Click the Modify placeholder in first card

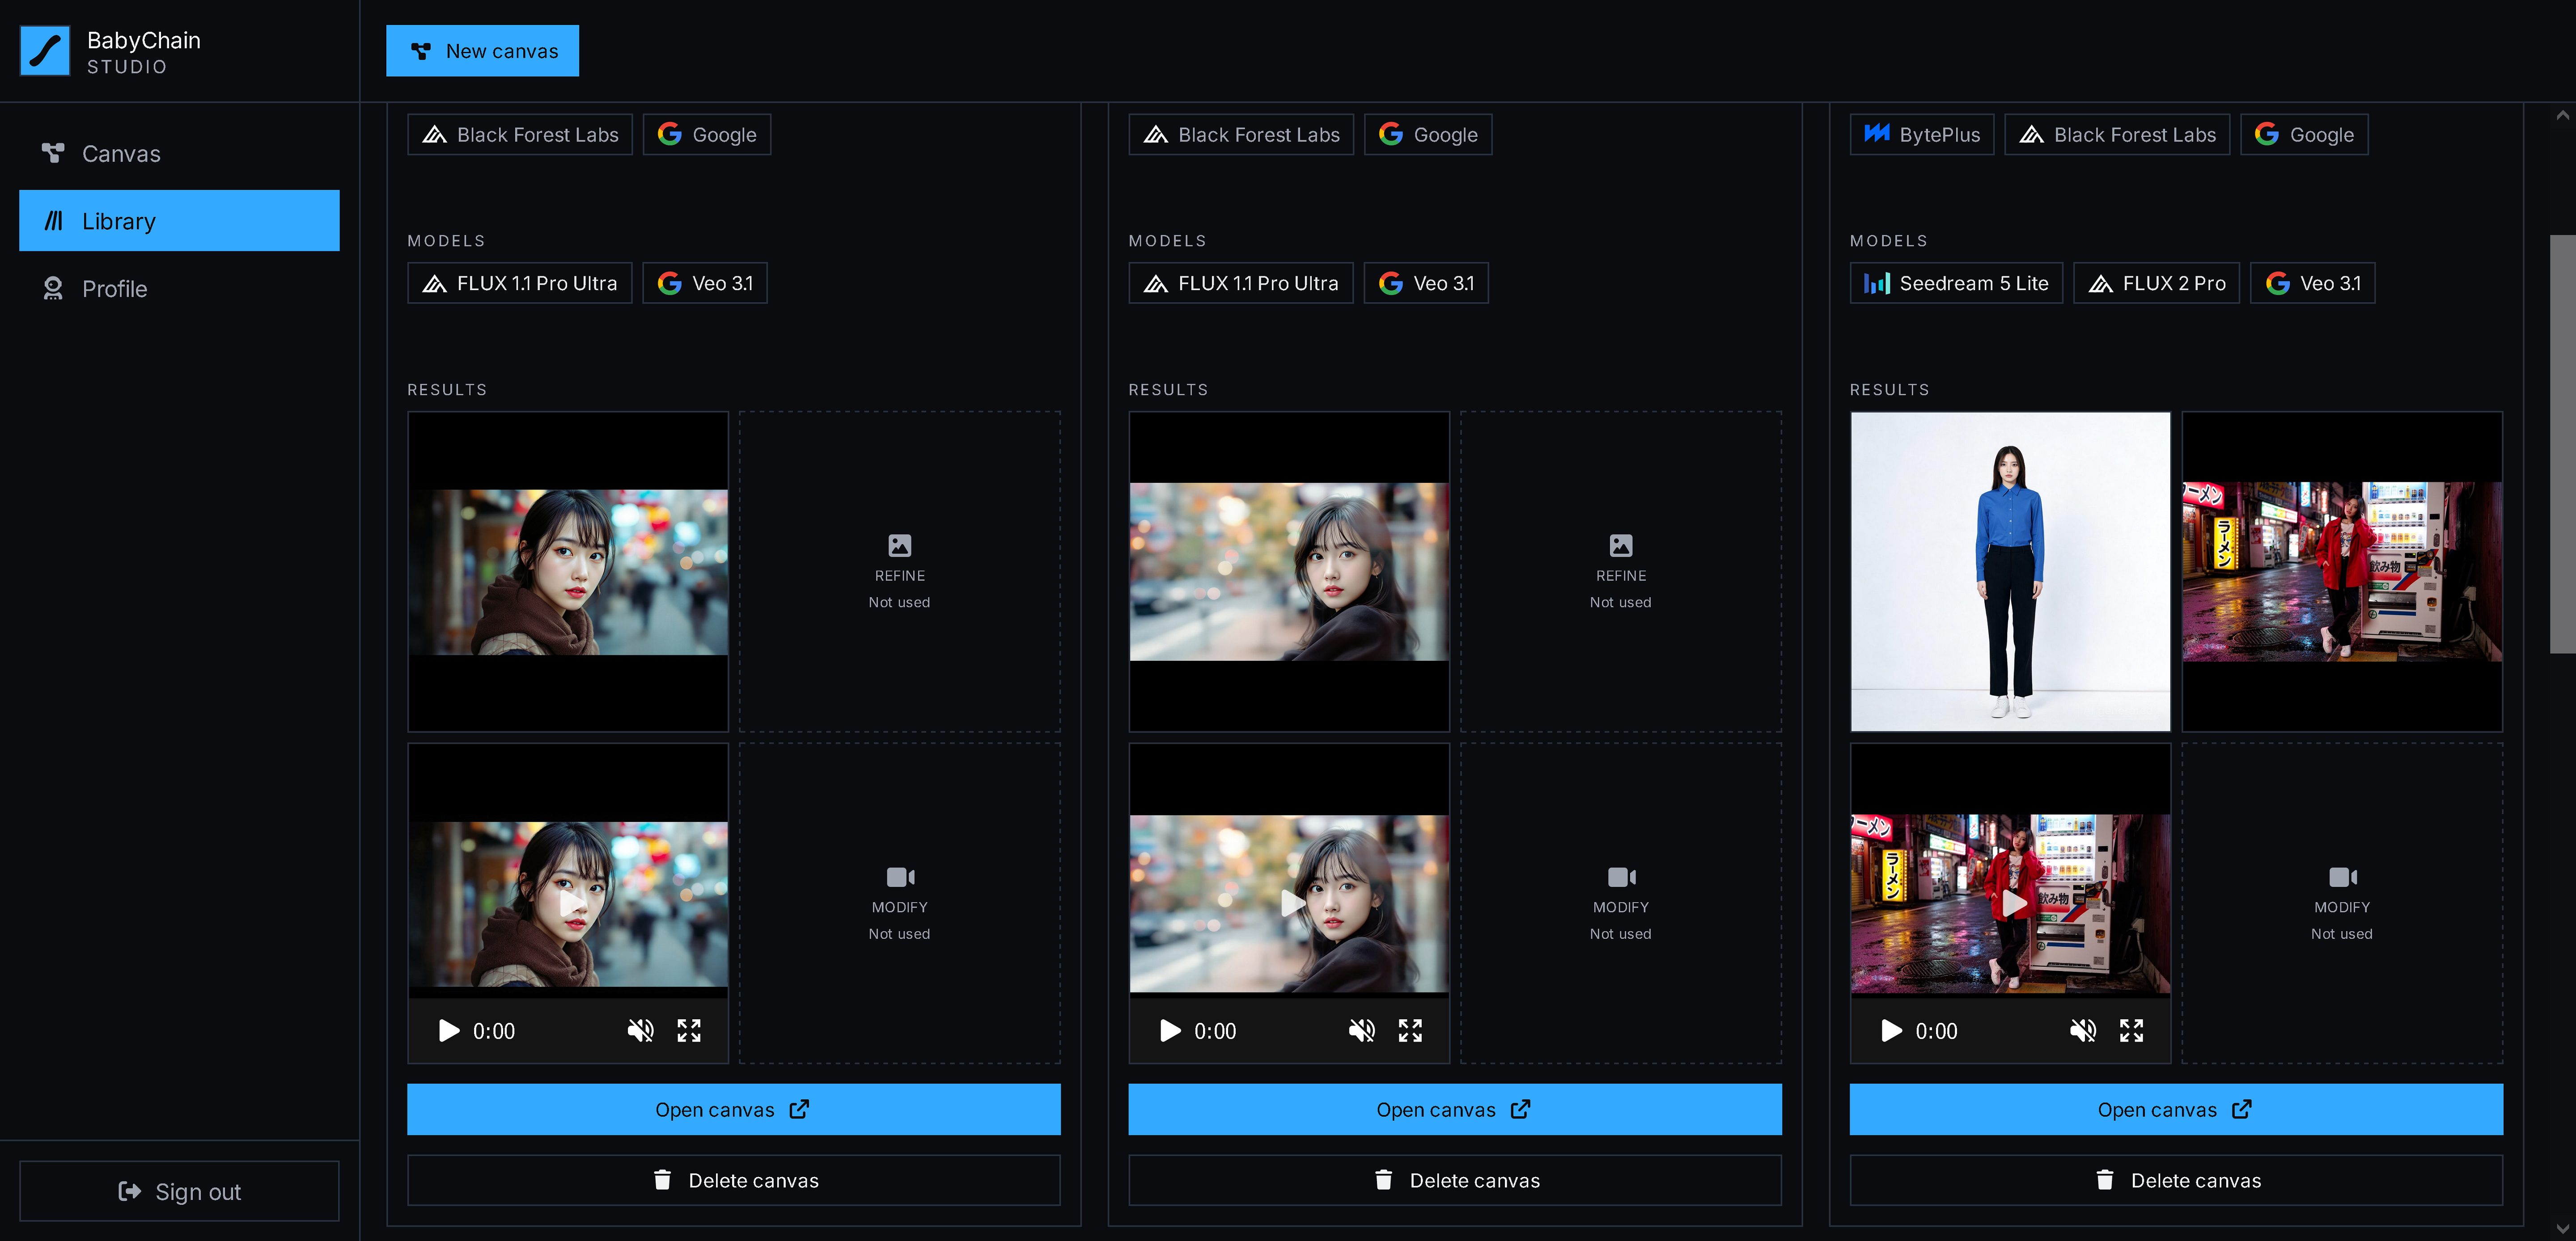click(x=900, y=904)
